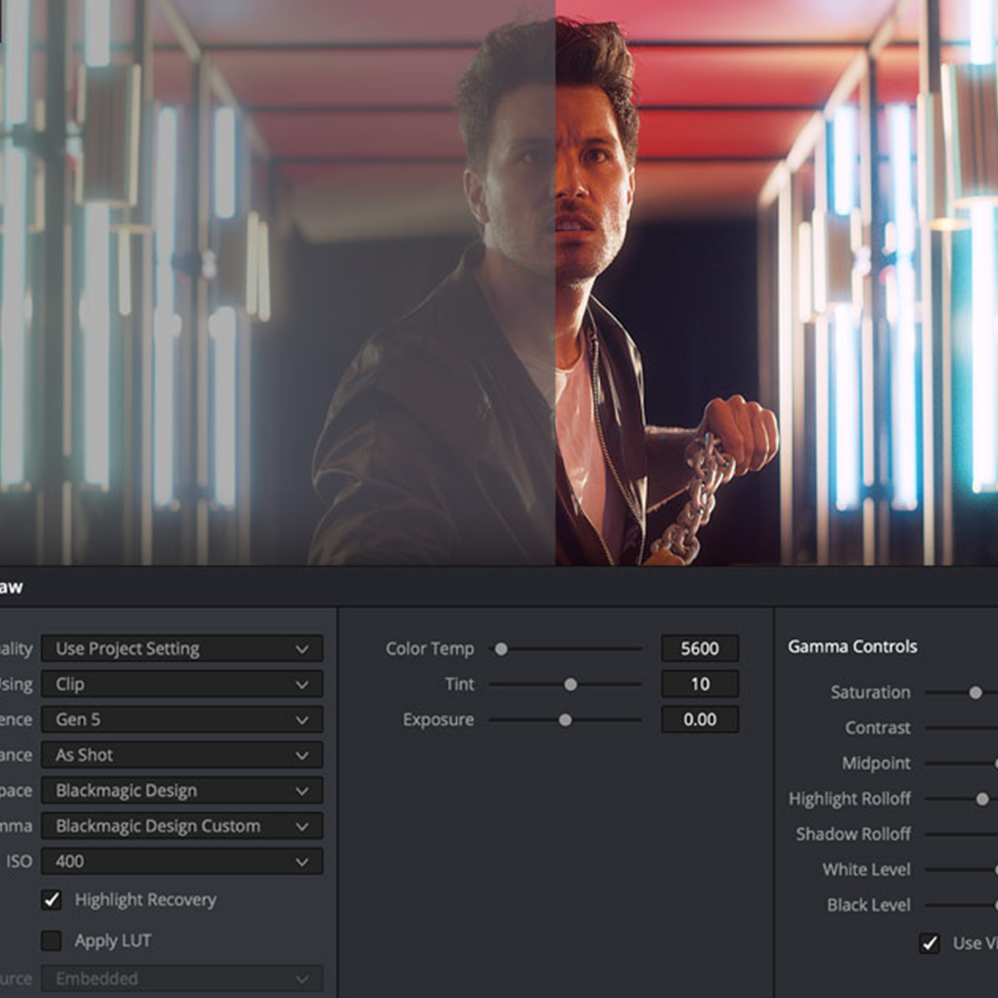Expand the Clip decode dropdown

point(181,684)
